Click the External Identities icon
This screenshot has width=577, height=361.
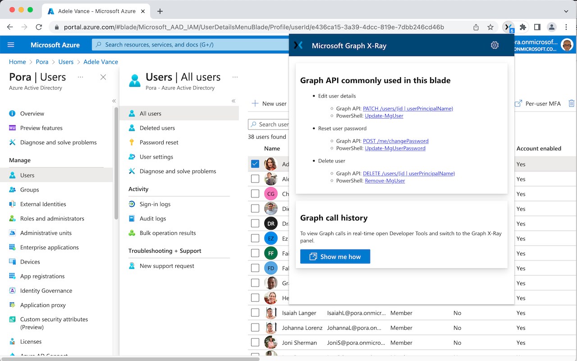point(12,204)
